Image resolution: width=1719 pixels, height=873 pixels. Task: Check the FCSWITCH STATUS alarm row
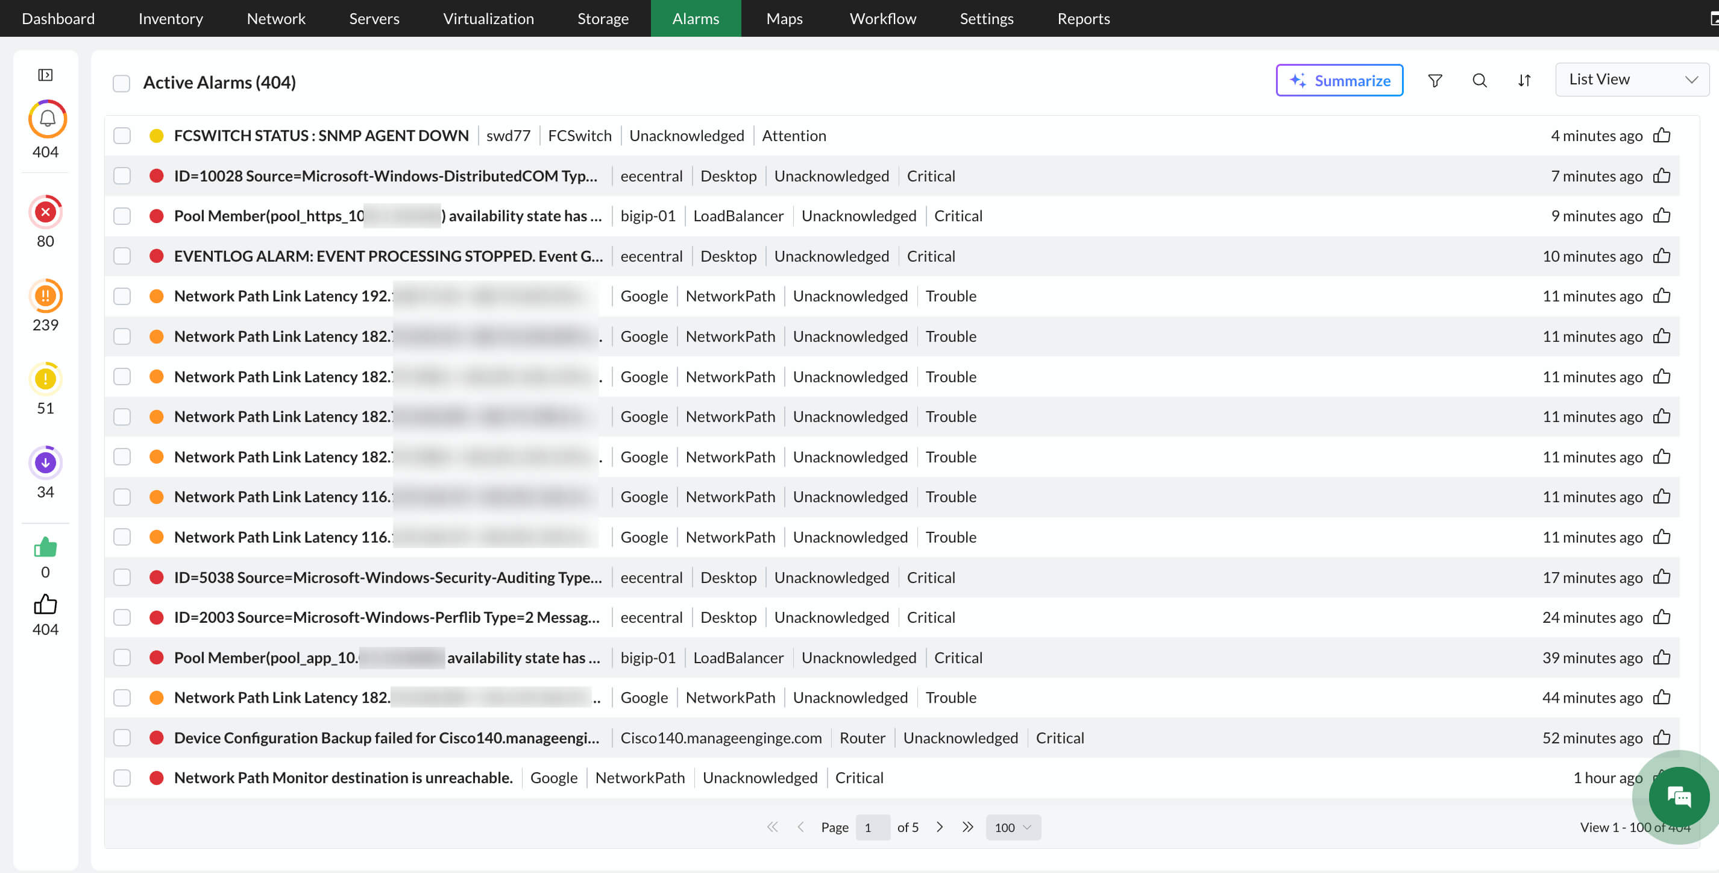point(122,136)
